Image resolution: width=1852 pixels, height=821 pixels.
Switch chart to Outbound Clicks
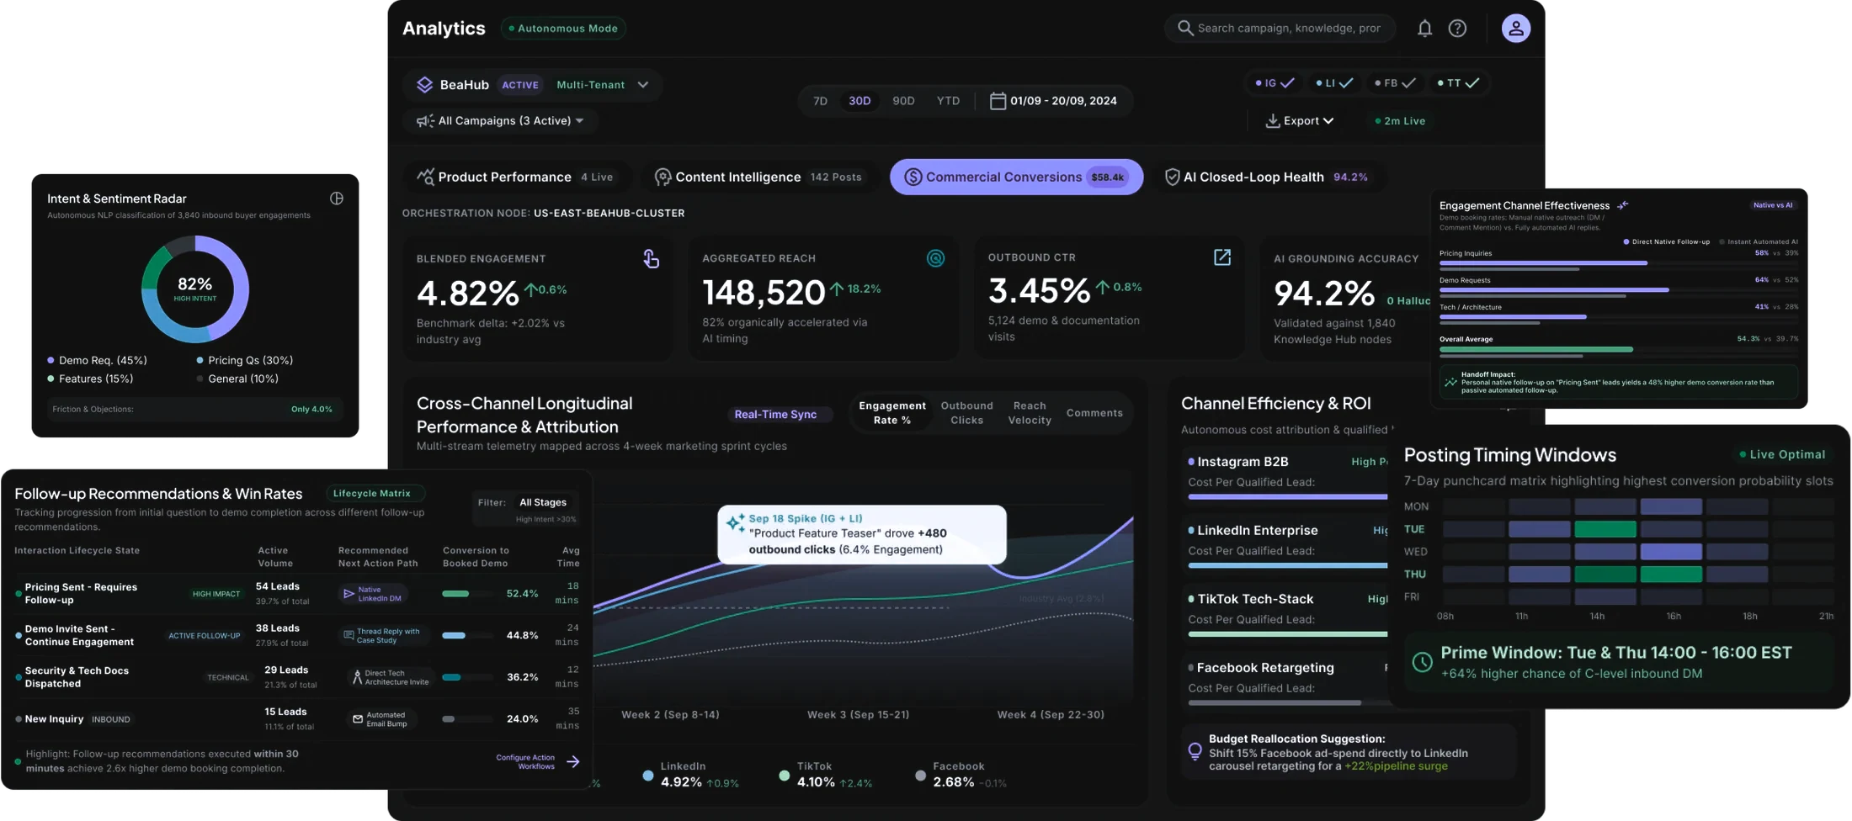966,413
